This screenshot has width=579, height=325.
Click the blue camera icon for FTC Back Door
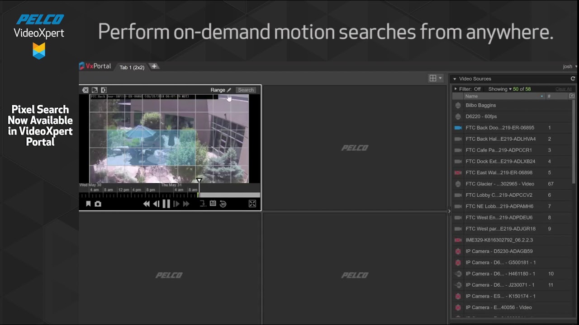coord(458,128)
